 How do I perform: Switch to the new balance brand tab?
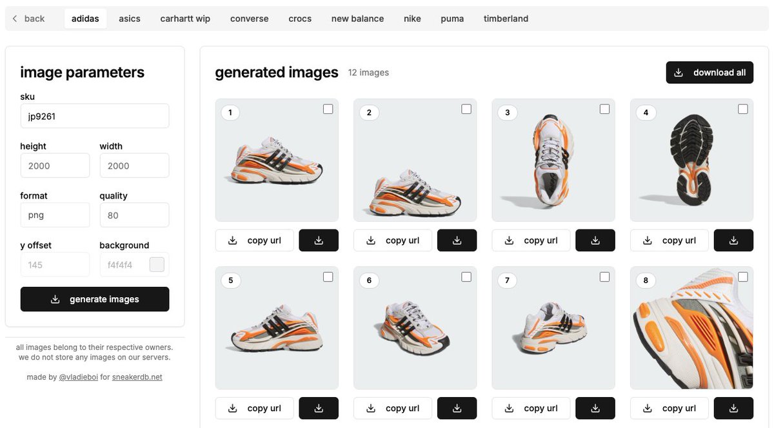(x=357, y=18)
